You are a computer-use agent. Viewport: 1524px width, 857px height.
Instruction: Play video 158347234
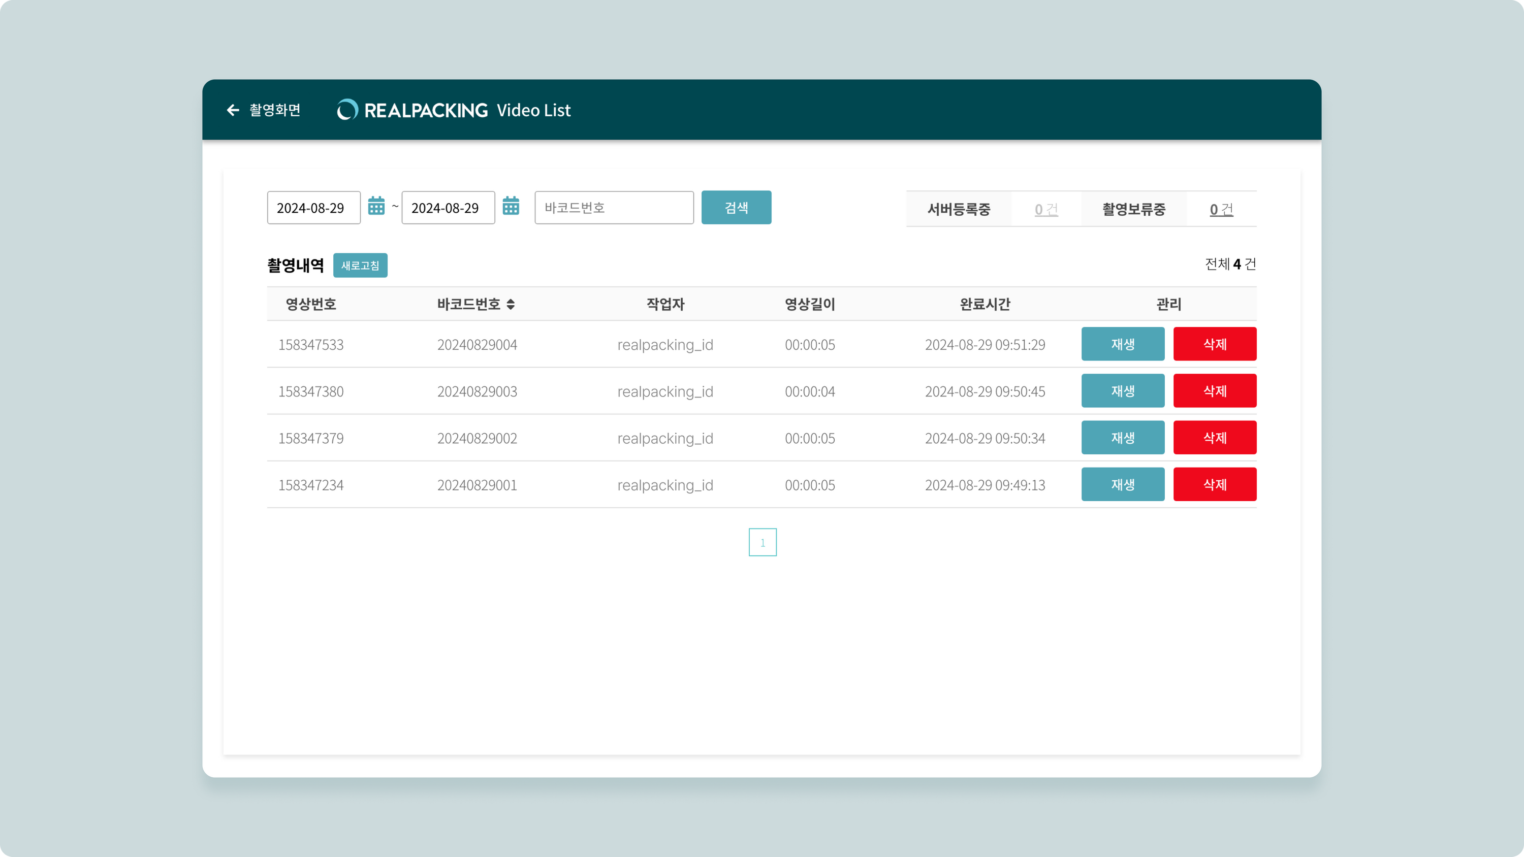click(x=1122, y=484)
